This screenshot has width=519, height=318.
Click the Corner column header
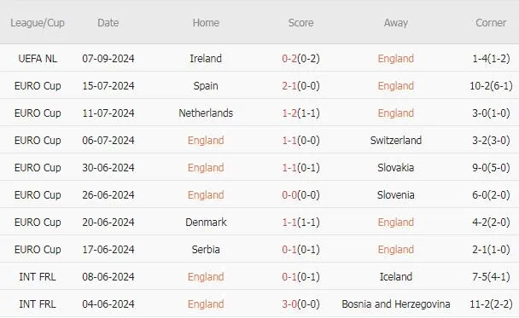pyautogui.click(x=491, y=23)
